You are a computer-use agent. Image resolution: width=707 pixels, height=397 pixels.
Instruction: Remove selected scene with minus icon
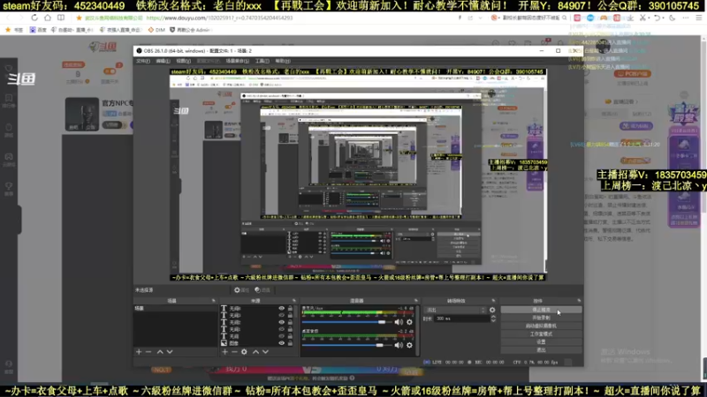pos(148,352)
